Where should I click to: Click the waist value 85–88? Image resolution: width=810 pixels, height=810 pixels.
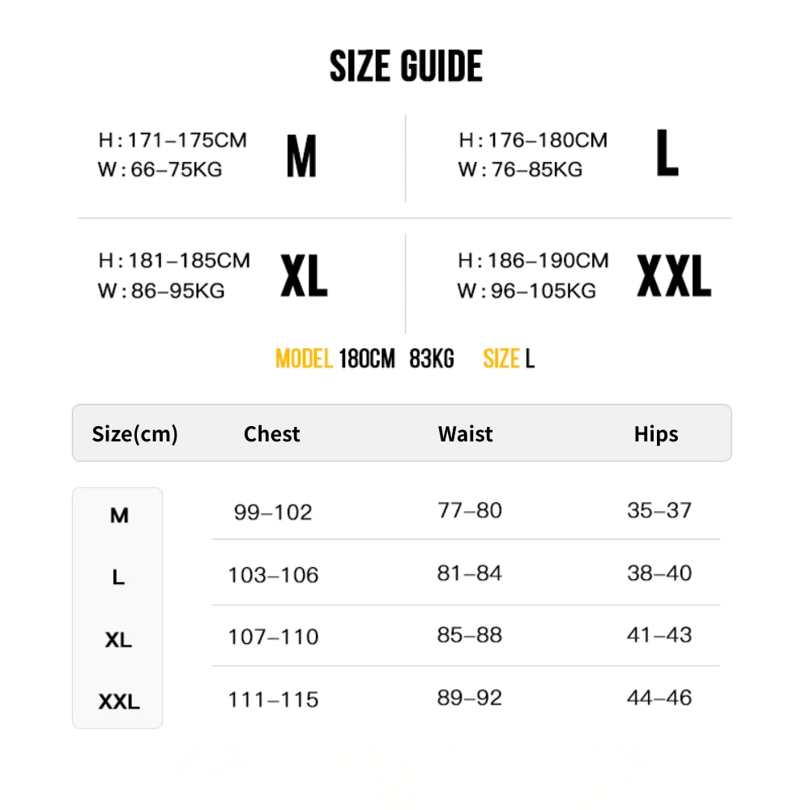tap(470, 635)
